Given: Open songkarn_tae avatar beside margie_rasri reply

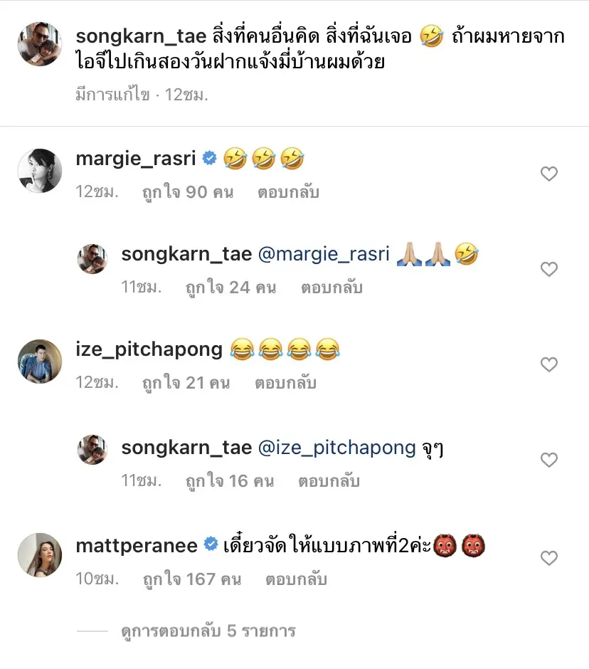Looking at the screenshot, I should pyautogui.click(x=92, y=259).
